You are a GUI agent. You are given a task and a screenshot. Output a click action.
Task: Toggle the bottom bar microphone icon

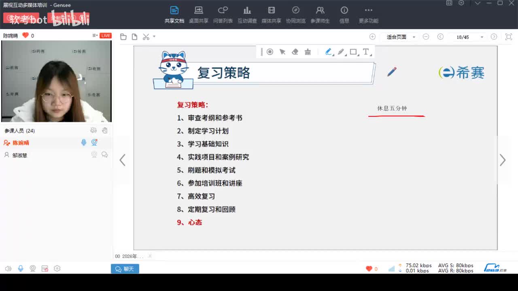pyautogui.click(x=21, y=268)
